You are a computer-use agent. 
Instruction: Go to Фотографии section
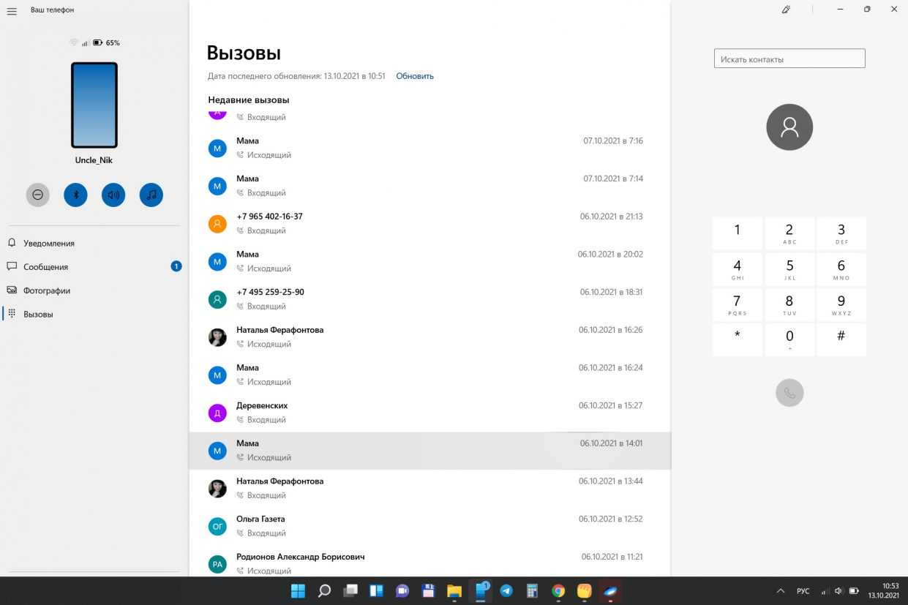tap(47, 290)
